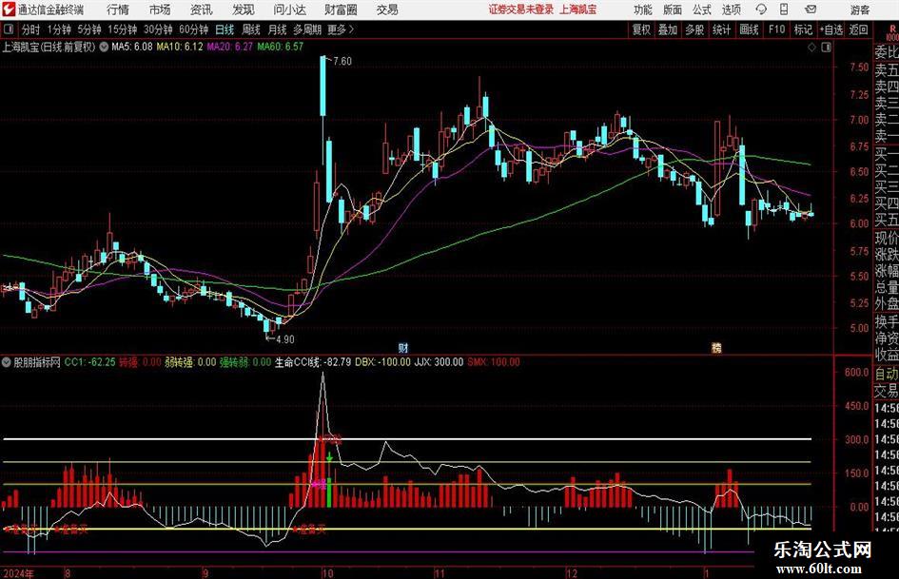This screenshot has height=579, width=899.
Task: Click the 证券交易未登录 login link
Action: (521, 10)
